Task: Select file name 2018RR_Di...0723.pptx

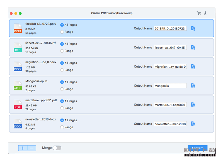Action: coord(41,24)
